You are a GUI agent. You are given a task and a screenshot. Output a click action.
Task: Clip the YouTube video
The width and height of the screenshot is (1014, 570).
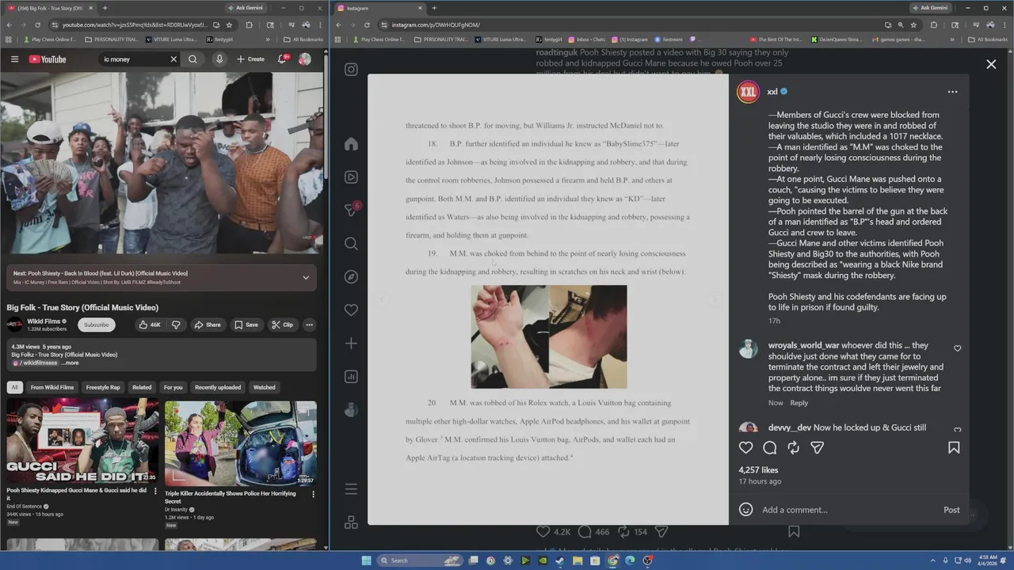pyautogui.click(x=282, y=325)
